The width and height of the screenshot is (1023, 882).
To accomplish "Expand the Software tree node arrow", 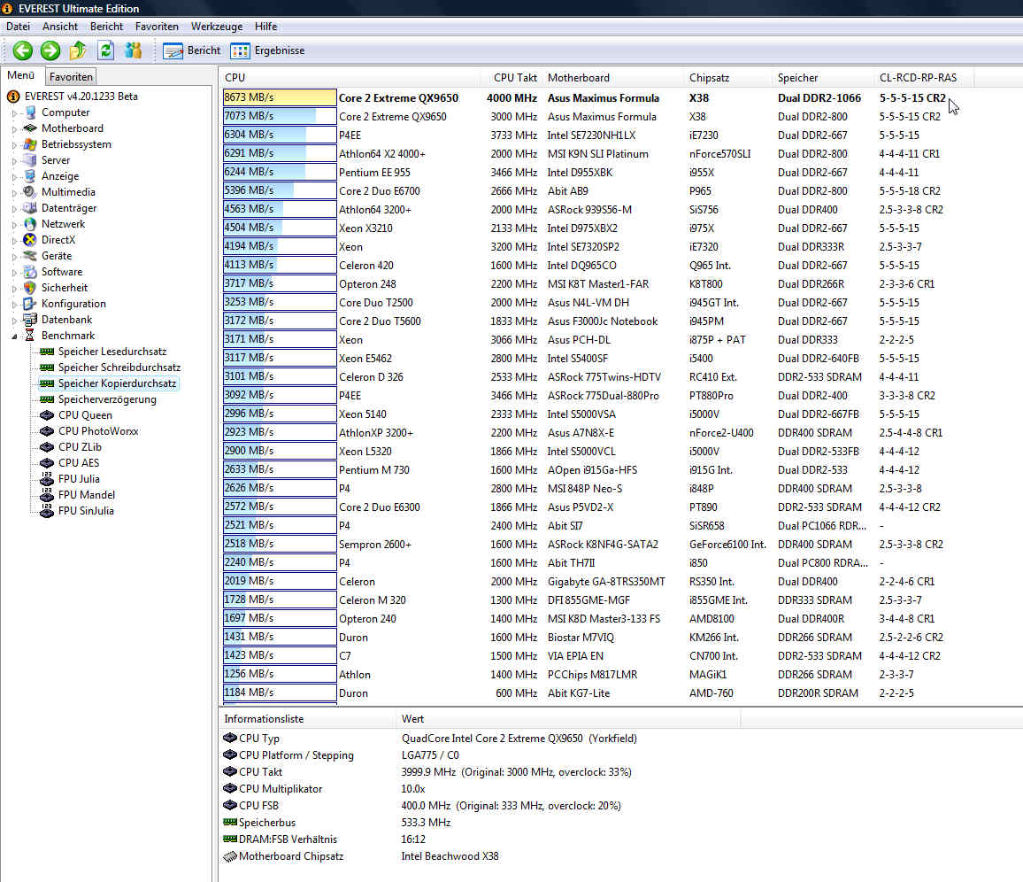I will pos(14,272).
